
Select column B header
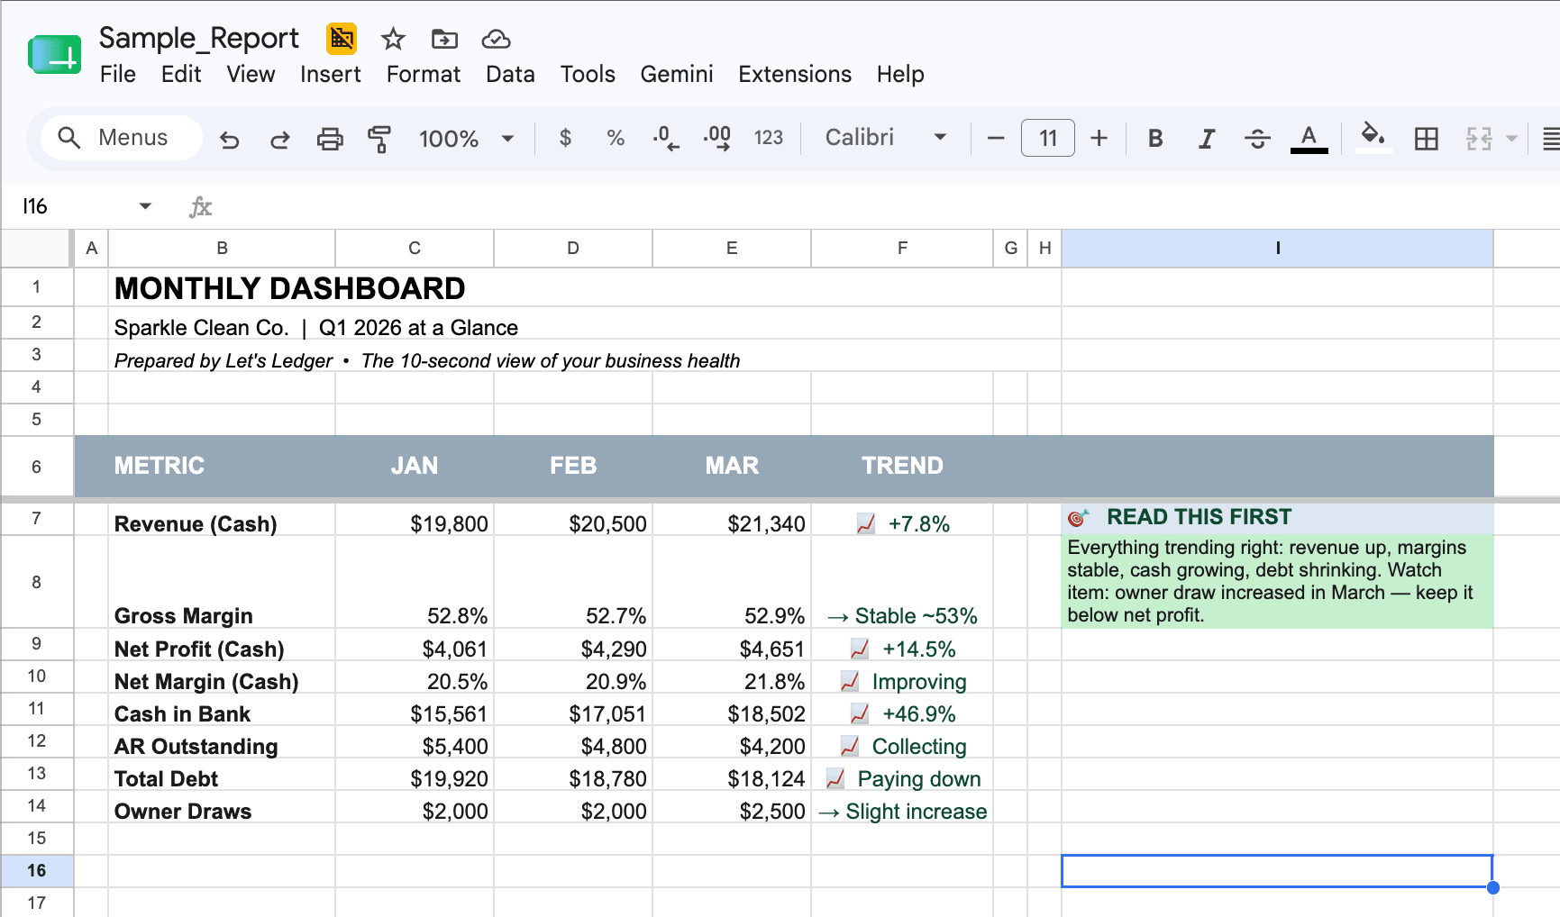point(222,248)
